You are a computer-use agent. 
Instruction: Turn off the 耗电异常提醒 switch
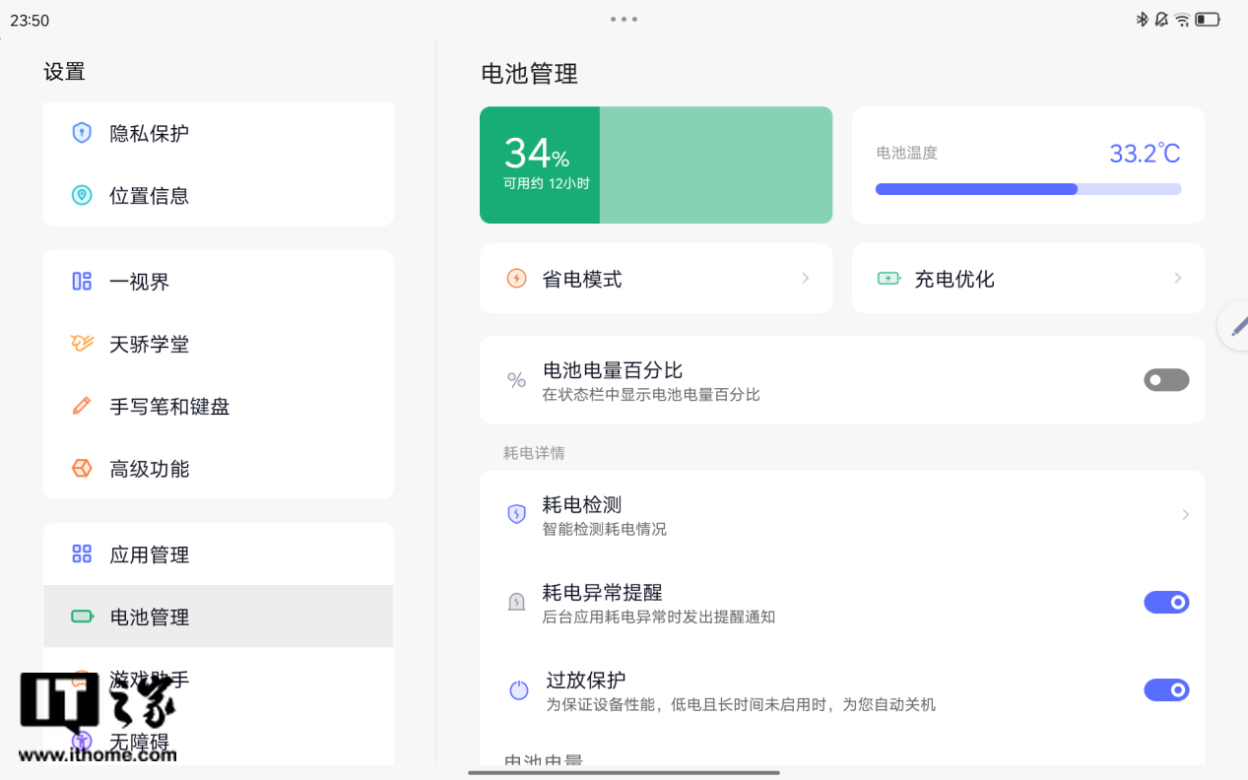pyautogui.click(x=1166, y=603)
